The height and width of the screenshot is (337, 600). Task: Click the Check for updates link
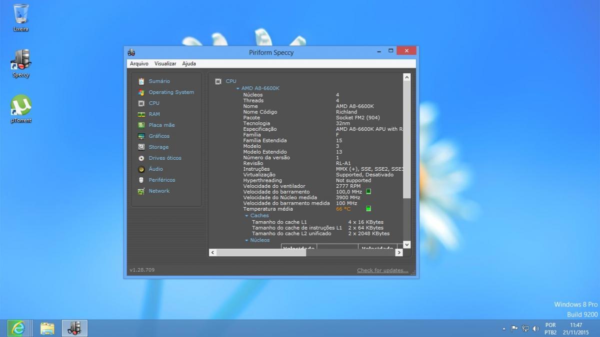(382, 271)
